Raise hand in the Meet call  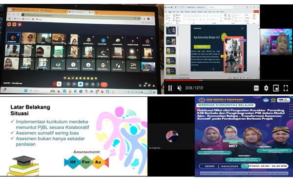tap(93, 85)
